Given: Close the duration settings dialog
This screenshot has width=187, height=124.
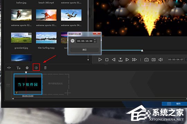Looking at the screenshot, I should pyautogui.click(x=97, y=33).
